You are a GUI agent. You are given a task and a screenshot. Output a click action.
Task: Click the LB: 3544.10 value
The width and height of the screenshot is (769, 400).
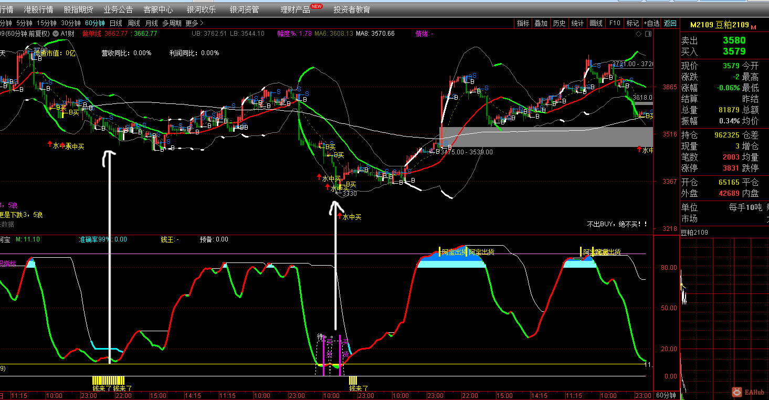point(247,34)
